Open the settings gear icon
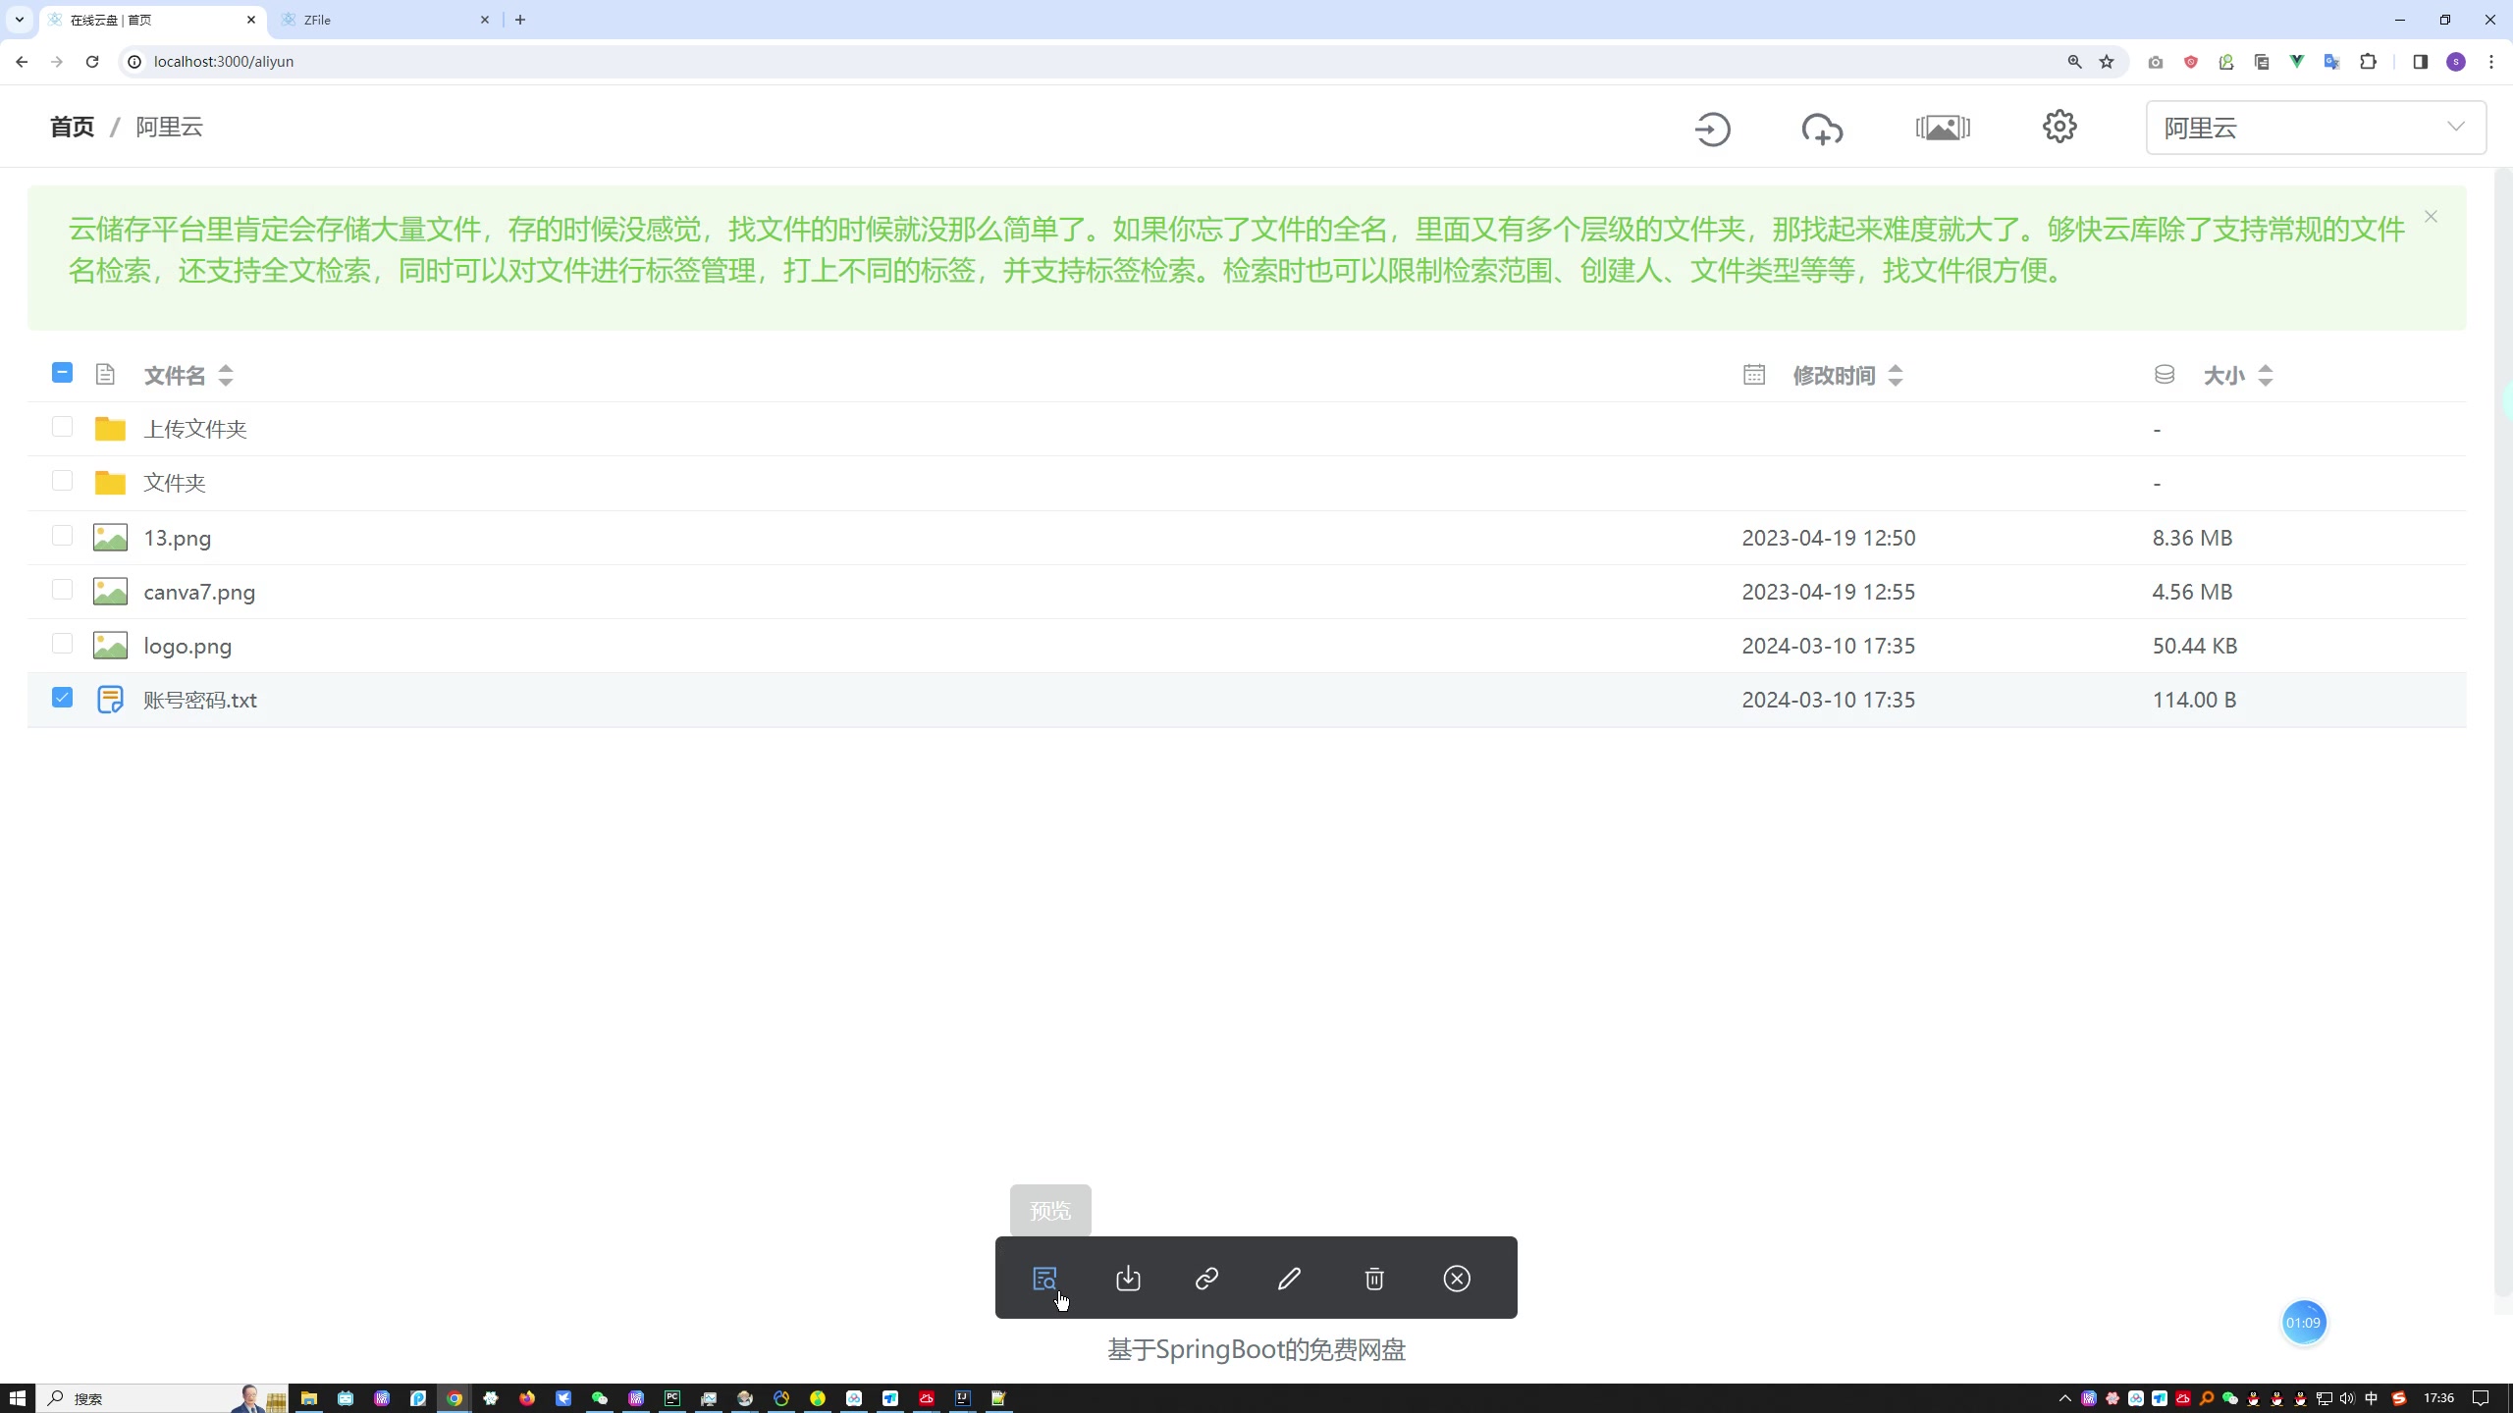Viewport: 2513px width, 1413px height. click(x=2059, y=127)
